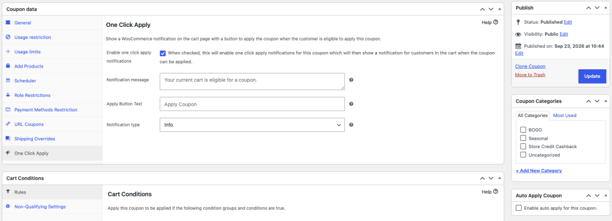Click the Add Products bag icon
The width and height of the screenshot is (612, 221).
[8, 66]
